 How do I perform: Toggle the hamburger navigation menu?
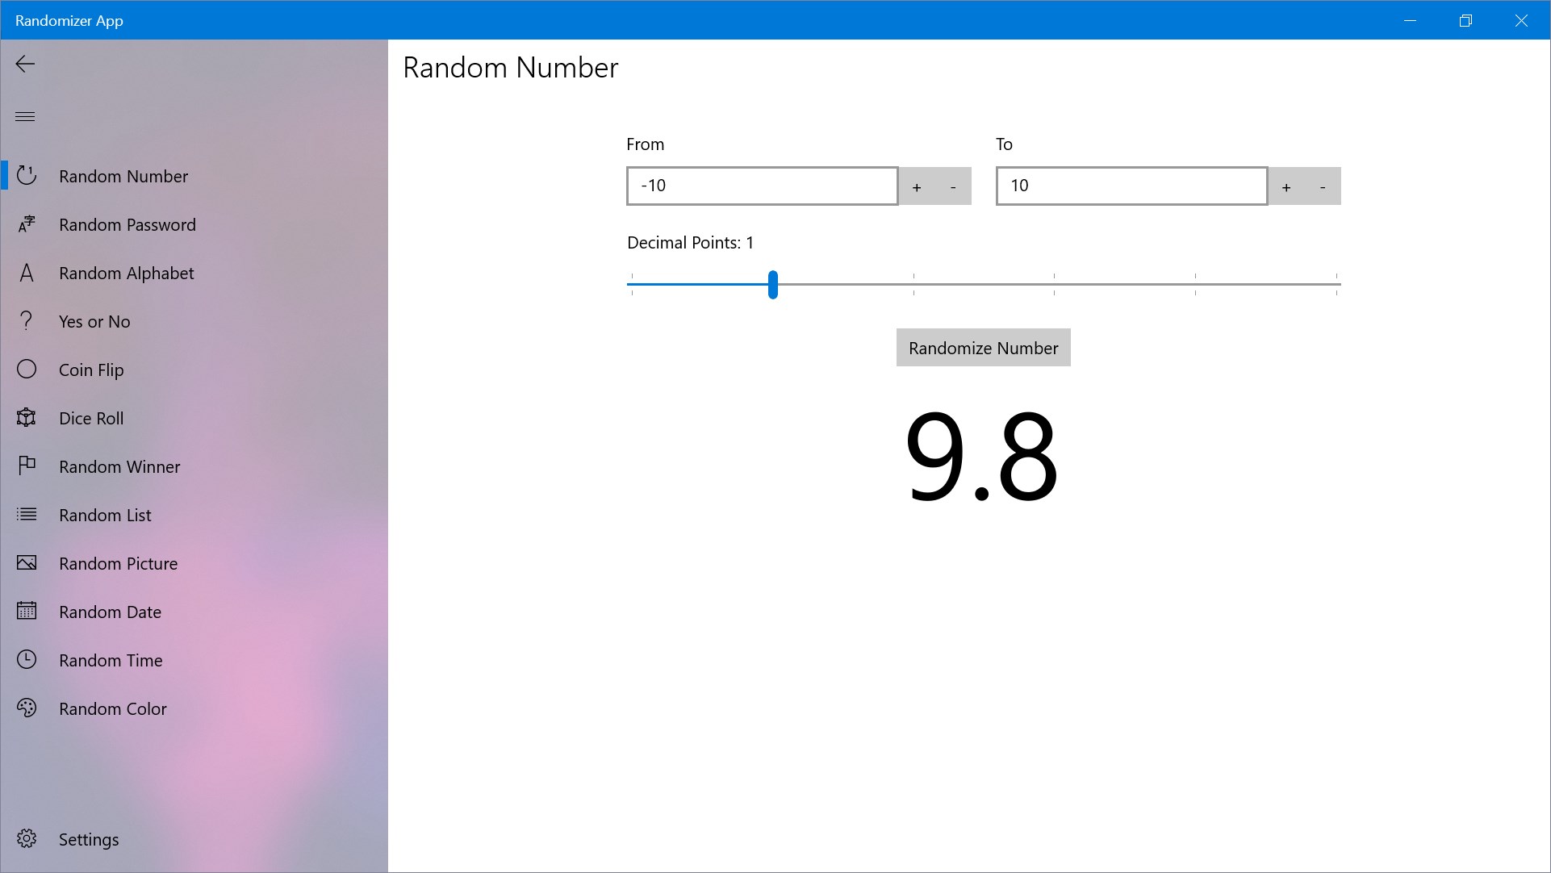point(25,116)
